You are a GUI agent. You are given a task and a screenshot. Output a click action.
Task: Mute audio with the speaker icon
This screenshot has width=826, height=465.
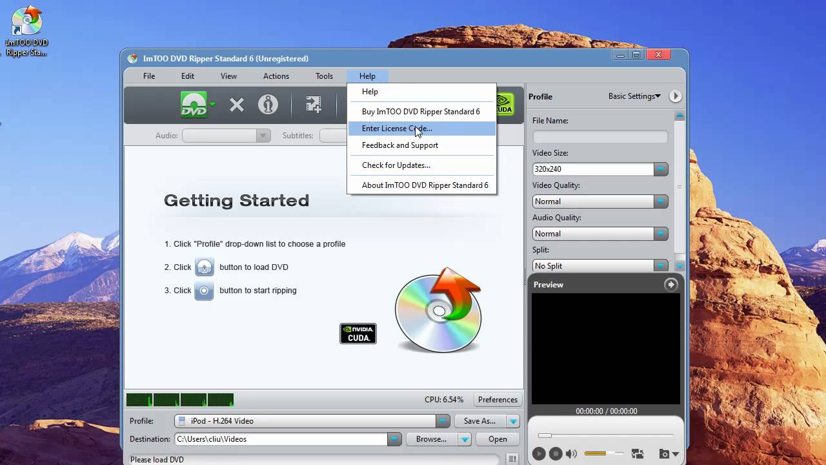(x=571, y=454)
